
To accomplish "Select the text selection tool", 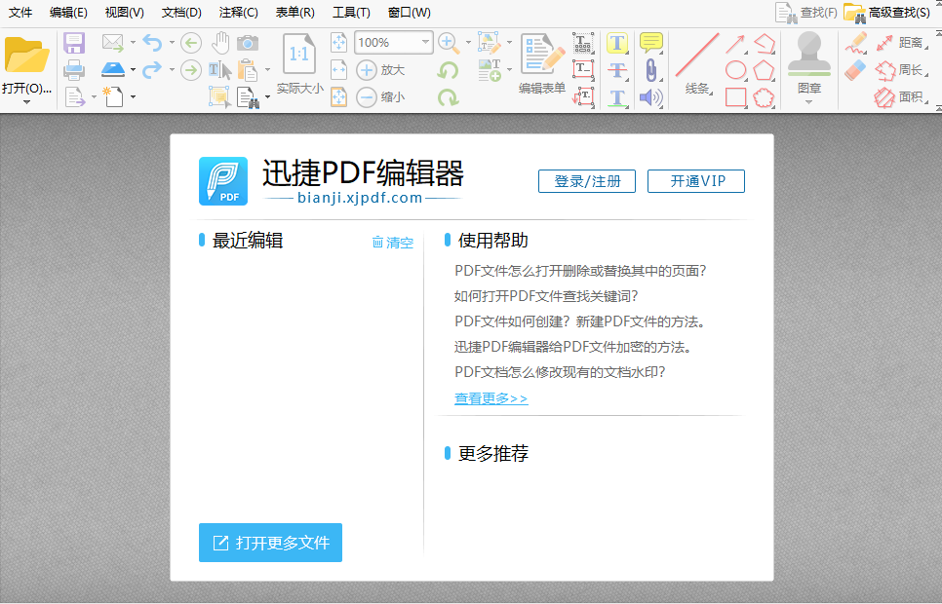I will pos(219,70).
